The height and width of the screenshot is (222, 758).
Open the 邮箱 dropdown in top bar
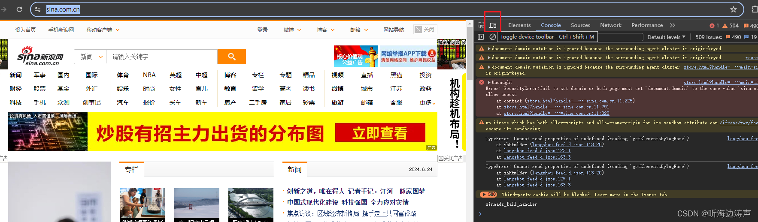(x=359, y=30)
